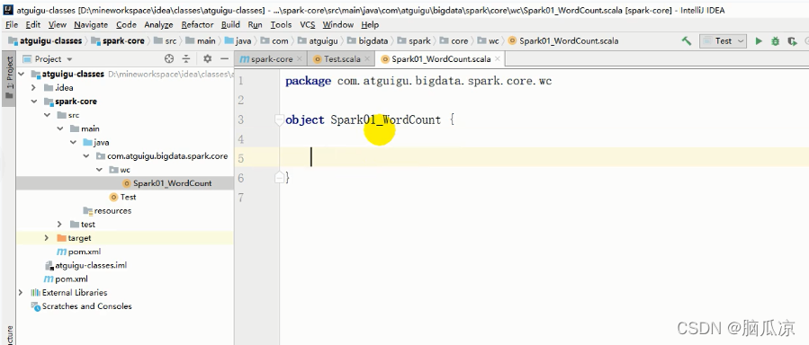This screenshot has height=345, width=809.
Task: Fold object block at line 3 gutter
Action: coord(279,120)
